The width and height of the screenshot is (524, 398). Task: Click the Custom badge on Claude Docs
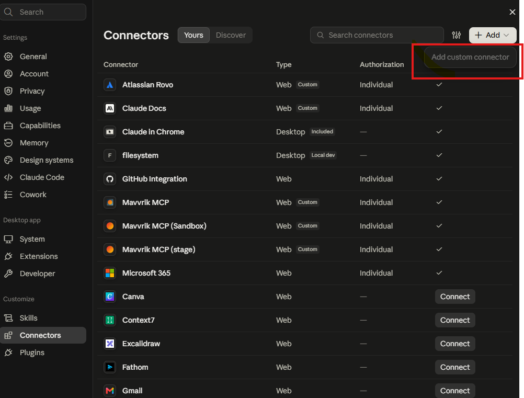pyautogui.click(x=307, y=108)
